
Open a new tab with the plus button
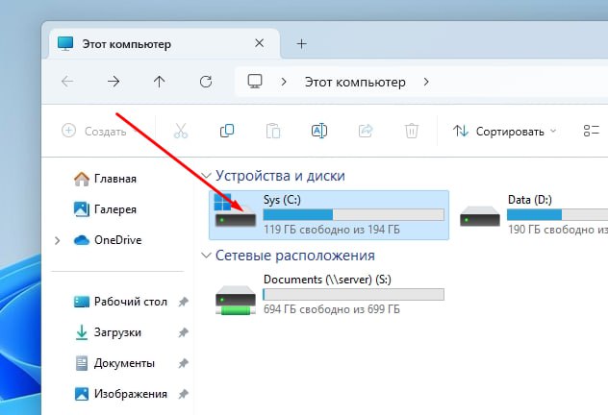click(302, 44)
